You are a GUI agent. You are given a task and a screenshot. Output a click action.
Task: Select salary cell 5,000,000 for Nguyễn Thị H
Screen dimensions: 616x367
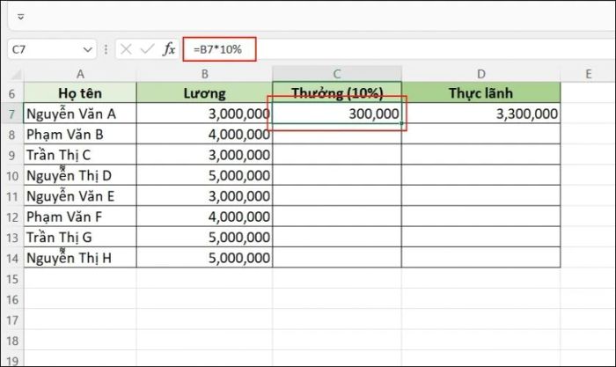pyautogui.click(x=204, y=258)
